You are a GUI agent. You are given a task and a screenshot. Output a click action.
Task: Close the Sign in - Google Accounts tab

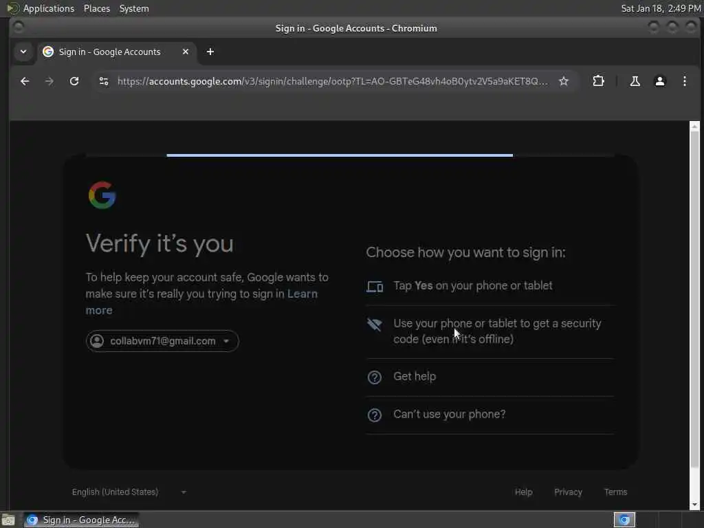[x=186, y=52]
